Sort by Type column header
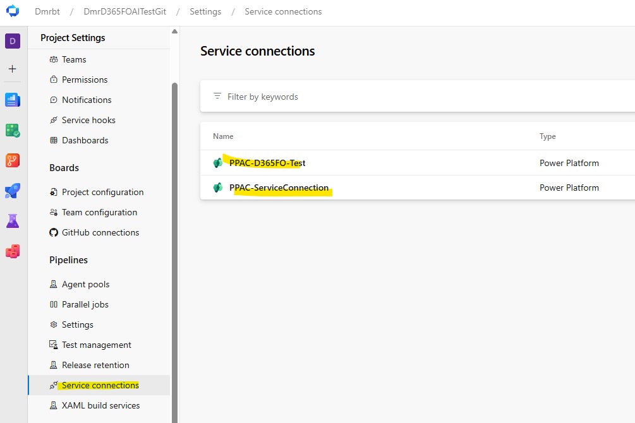 coord(548,136)
